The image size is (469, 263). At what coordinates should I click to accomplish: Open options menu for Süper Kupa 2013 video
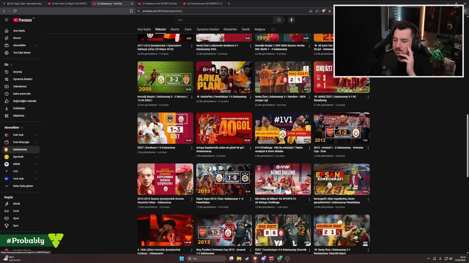pos(251,199)
